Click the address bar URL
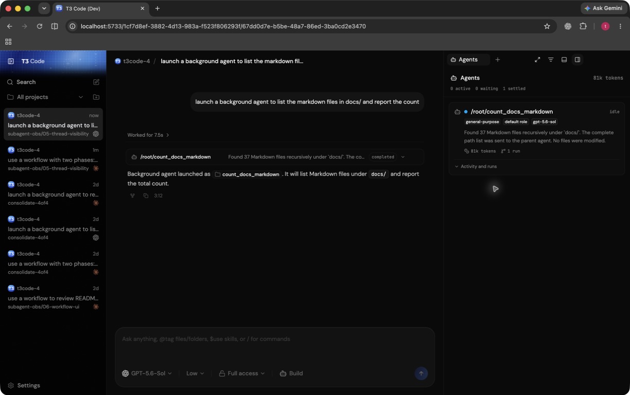This screenshot has width=630, height=395. [x=223, y=26]
